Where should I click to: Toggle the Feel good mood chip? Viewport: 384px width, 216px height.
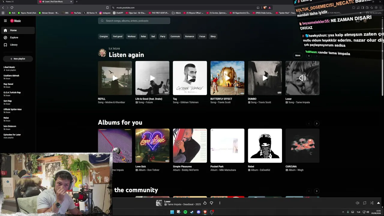pyautogui.click(x=118, y=36)
